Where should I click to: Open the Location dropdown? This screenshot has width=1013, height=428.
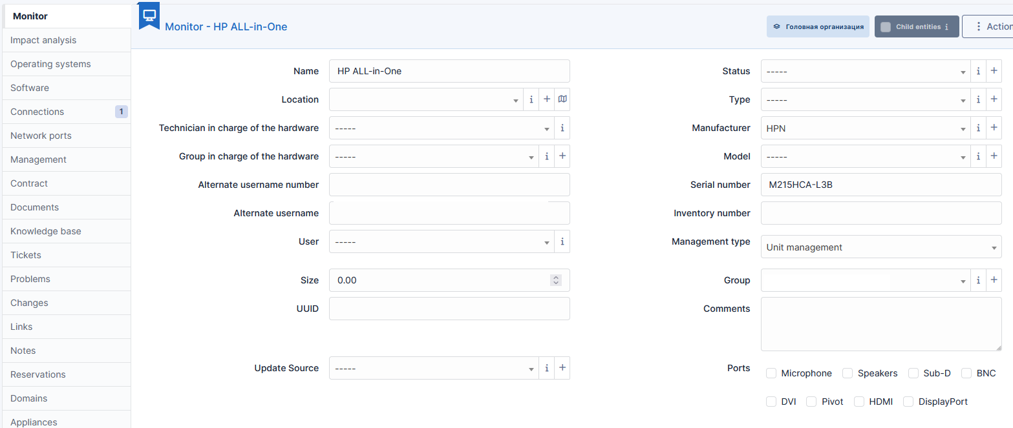pos(426,99)
